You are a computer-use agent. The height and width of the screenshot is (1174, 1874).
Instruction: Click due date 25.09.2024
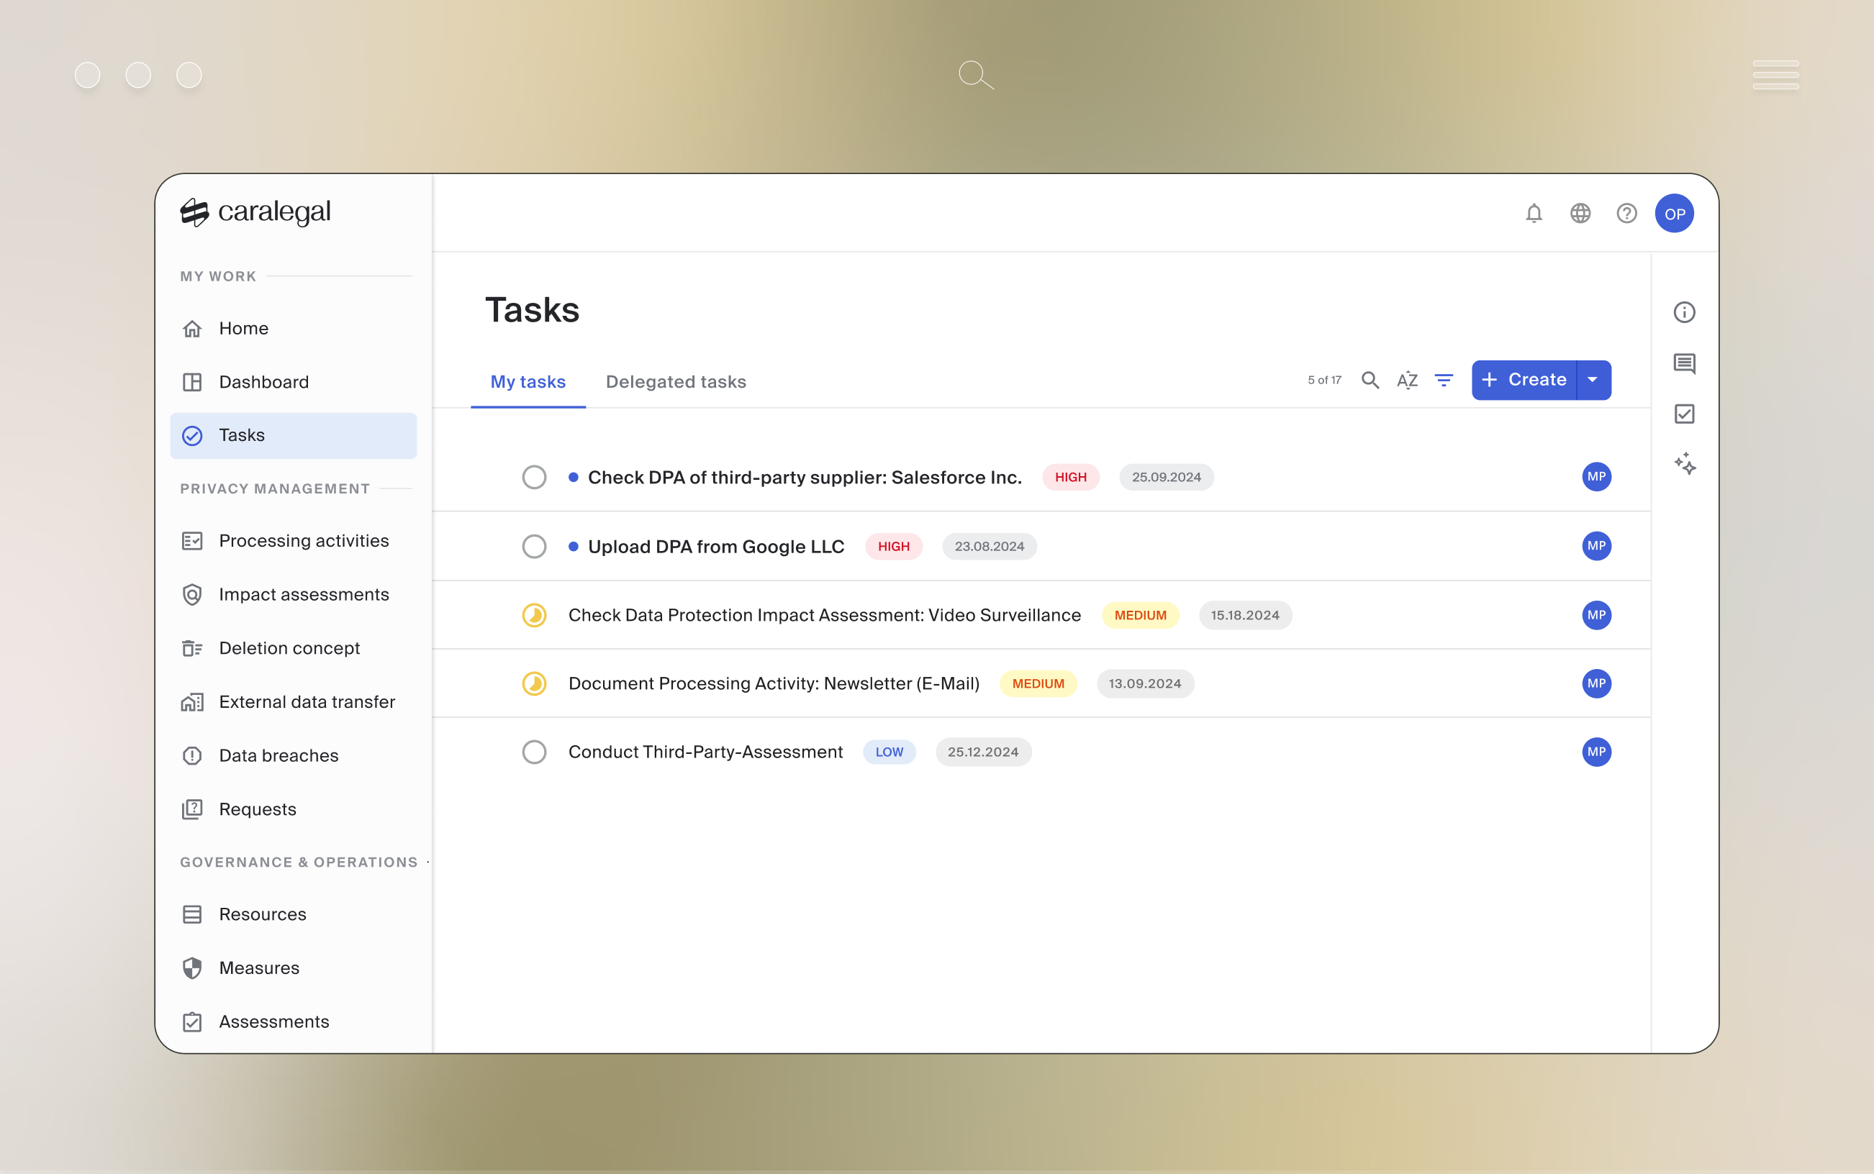1166,477
